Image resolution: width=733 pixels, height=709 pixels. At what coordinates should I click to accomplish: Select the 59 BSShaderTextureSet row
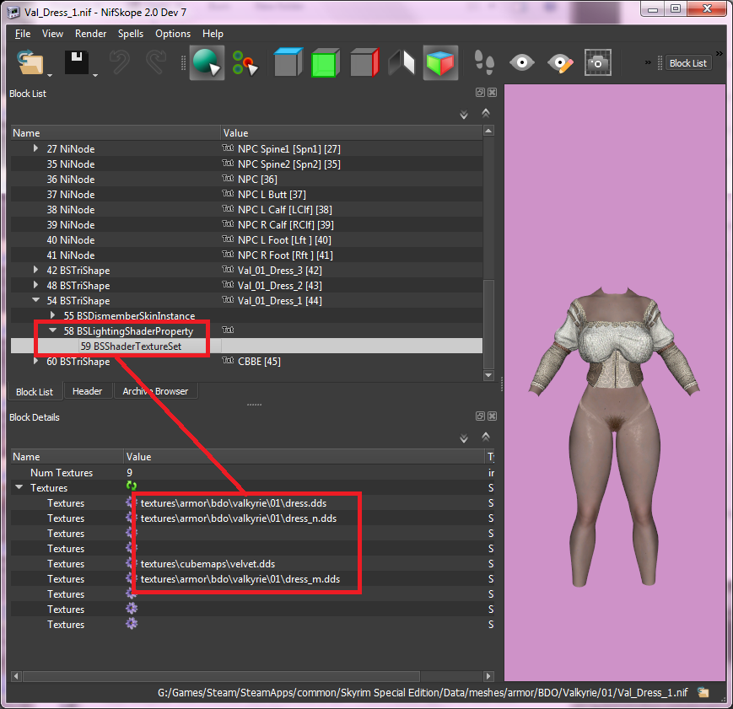(x=246, y=346)
